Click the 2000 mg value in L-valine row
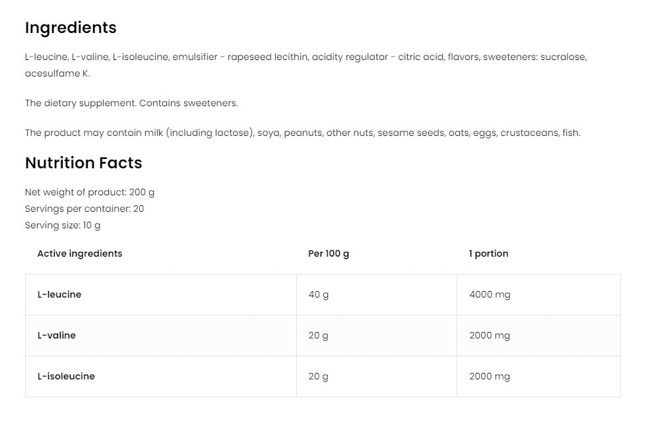Viewport: 648px width, 425px height. (x=490, y=335)
